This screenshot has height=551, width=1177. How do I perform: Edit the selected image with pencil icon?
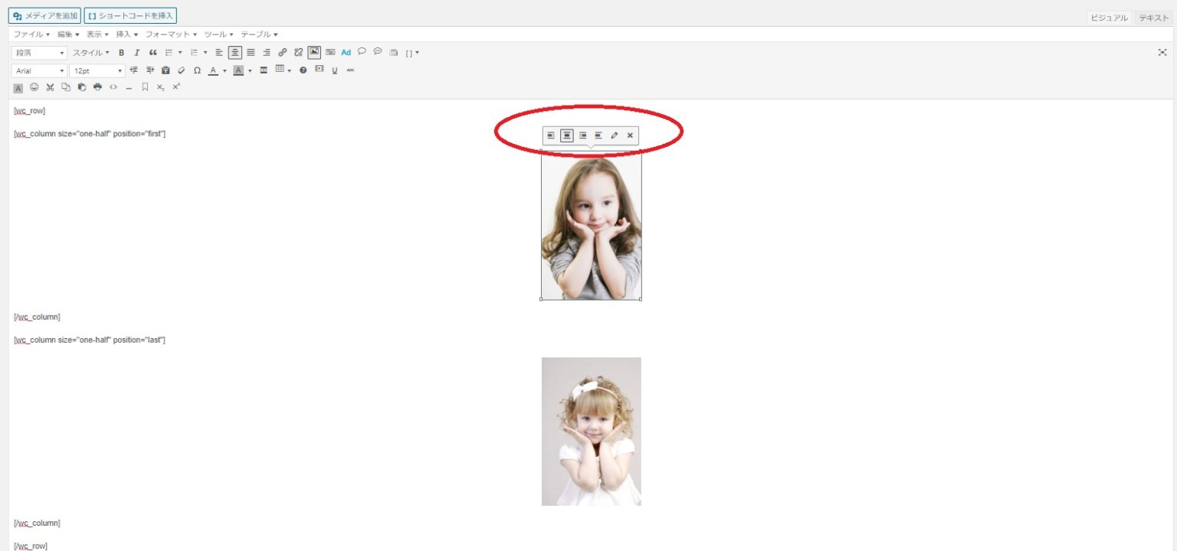(615, 135)
